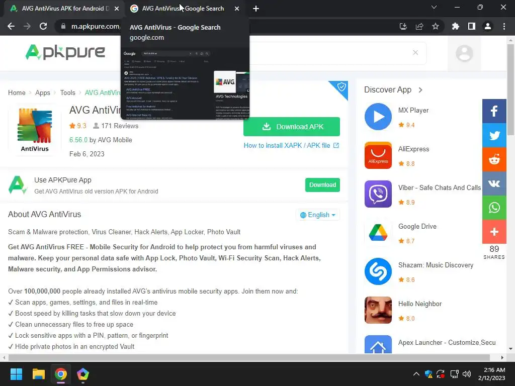515x386 pixels.
Task: Open Google Drive app icon
Action: pyautogui.click(x=378, y=233)
